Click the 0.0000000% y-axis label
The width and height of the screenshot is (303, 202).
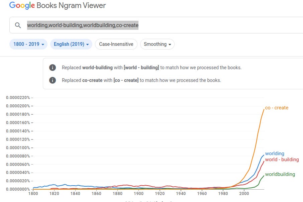pyautogui.click(x=18, y=189)
